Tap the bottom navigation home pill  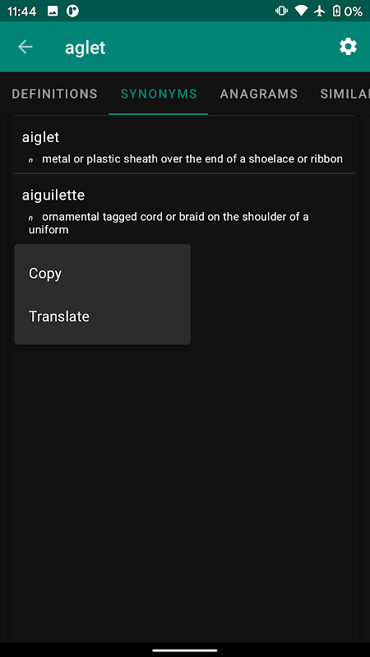[x=185, y=650]
